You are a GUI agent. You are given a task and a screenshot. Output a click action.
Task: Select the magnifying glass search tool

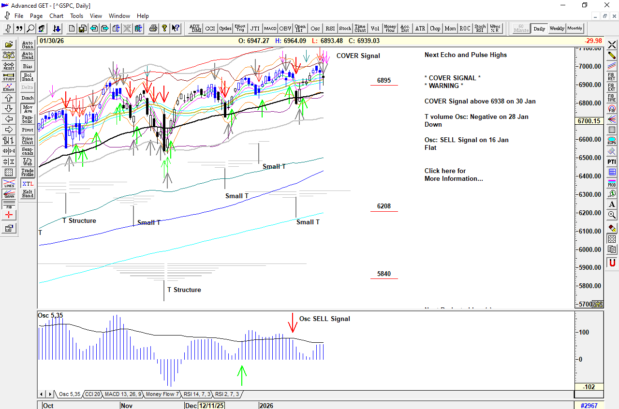[30, 29]
